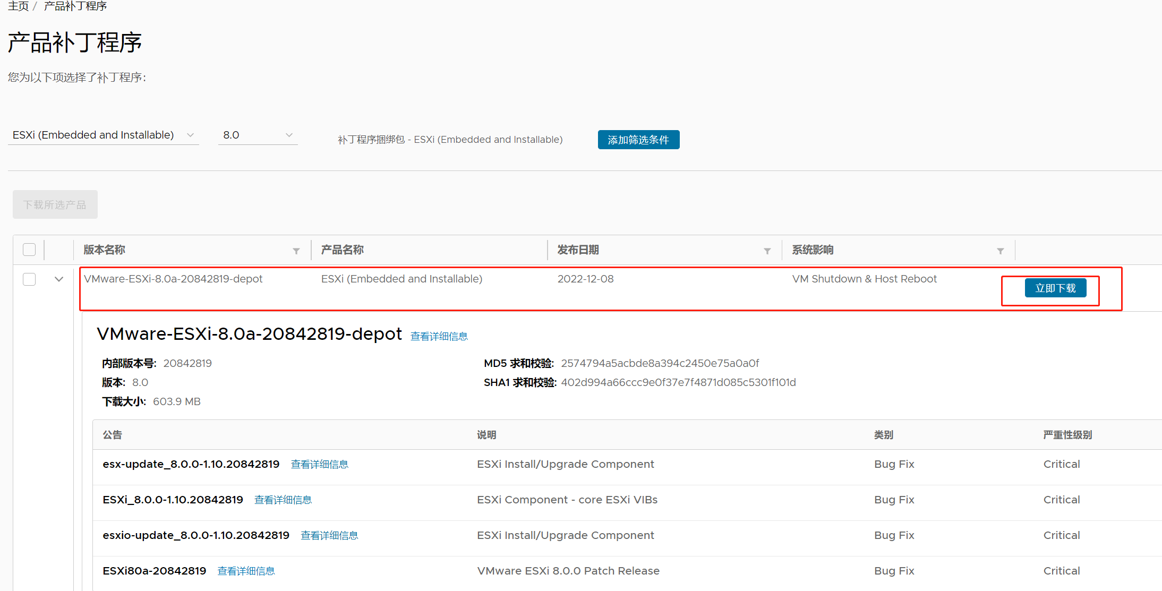The width and height of the screenshot is (1162, 591).
Task: View details for esxio-update_8.0.0-1.10.20842819
Action: 329,535
